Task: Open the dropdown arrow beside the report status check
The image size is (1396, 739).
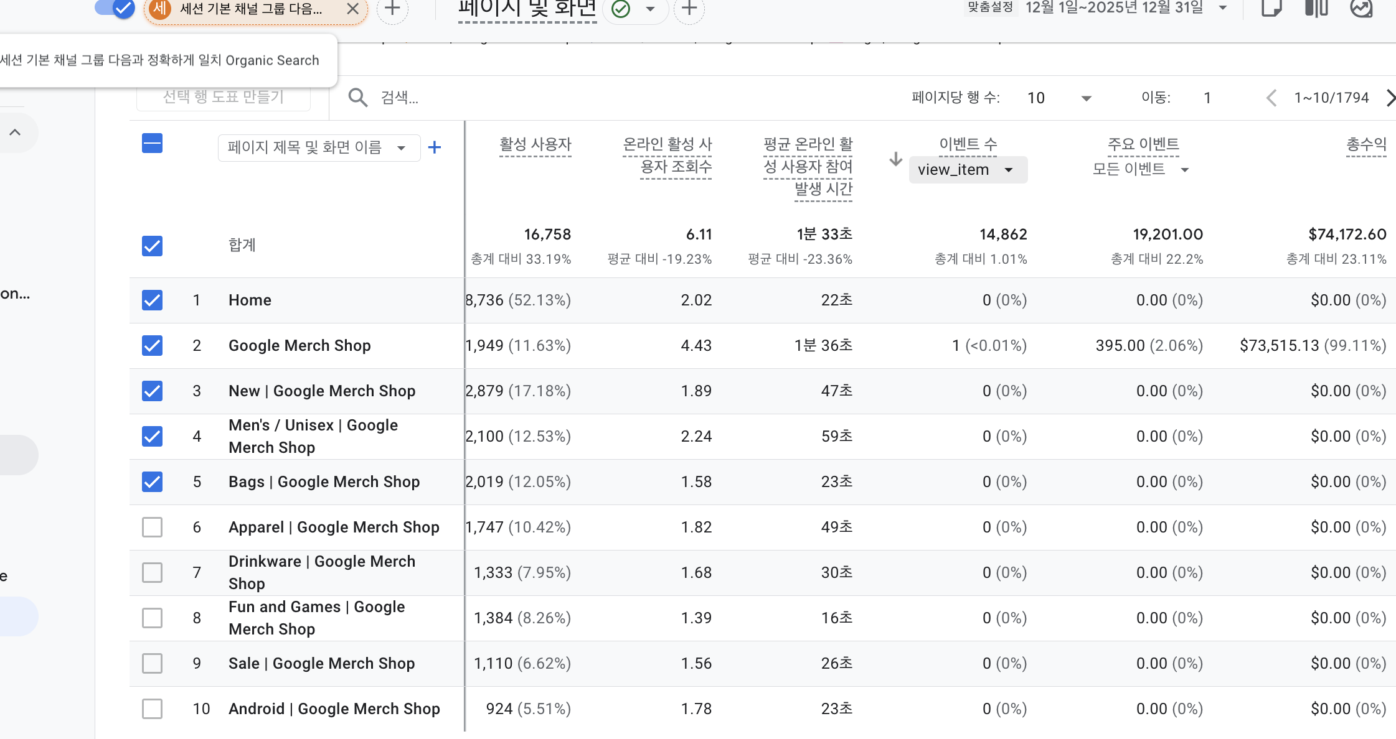Action: pyautogui.click(x=650, y=9)
